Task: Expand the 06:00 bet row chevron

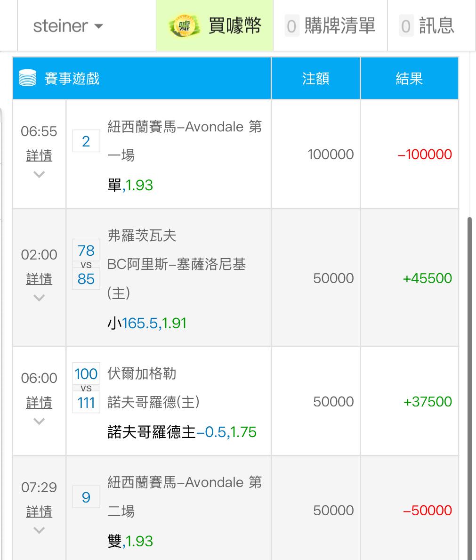Action: [x=39, y=421]
